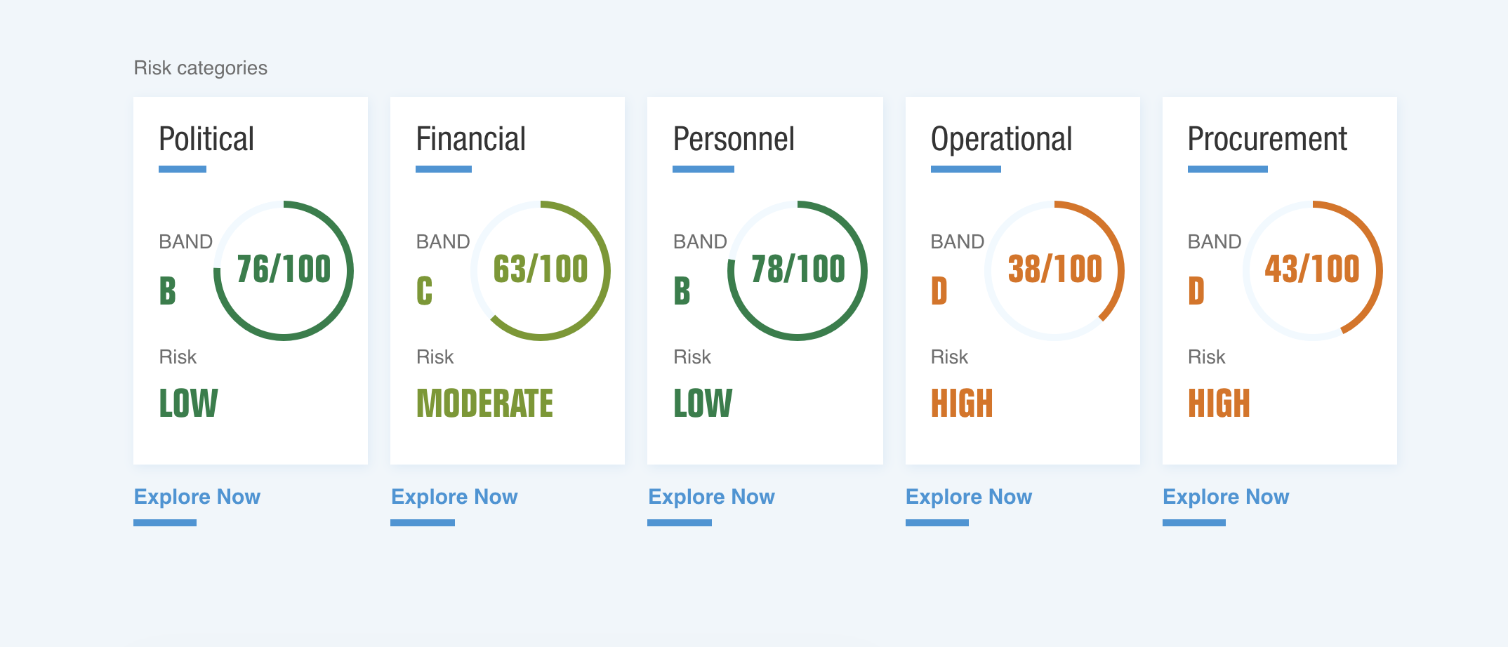
Task: Open Explore Now under Operational card
Action: pos(969,497)
